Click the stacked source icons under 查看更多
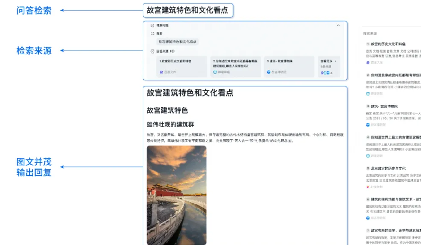 [326, 73]
